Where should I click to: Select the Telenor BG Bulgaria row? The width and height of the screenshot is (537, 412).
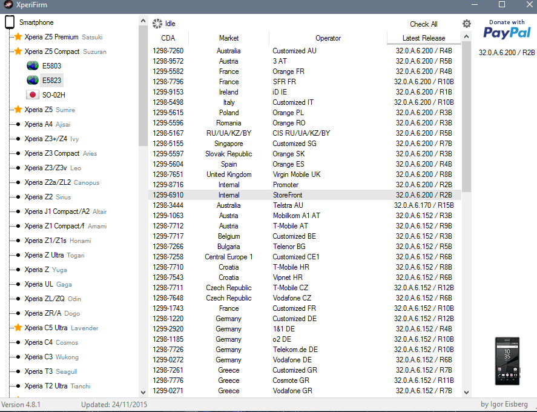(305, 247)
